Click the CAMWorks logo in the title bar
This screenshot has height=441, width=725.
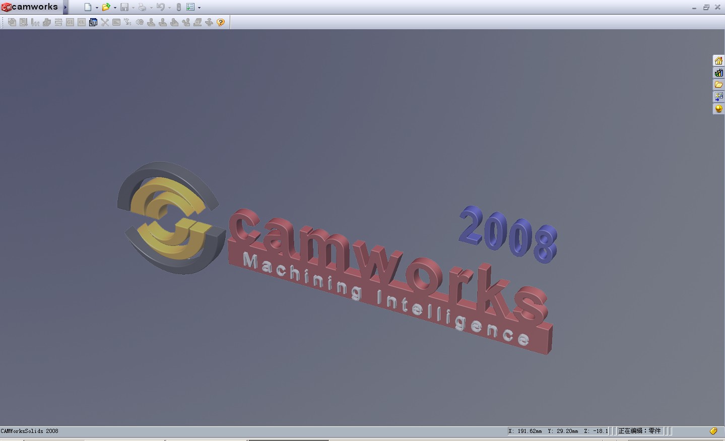[29, 7]
